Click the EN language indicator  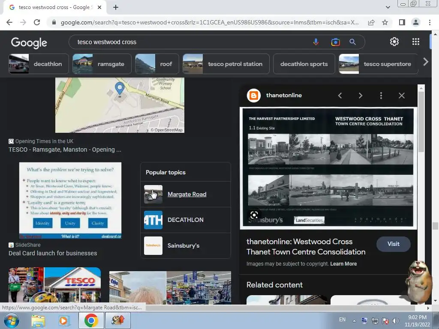tap(342, 320)
